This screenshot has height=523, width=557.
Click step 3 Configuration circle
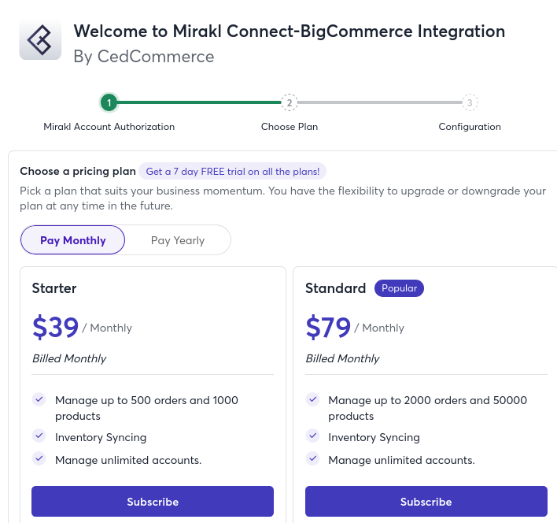(470, 102)
